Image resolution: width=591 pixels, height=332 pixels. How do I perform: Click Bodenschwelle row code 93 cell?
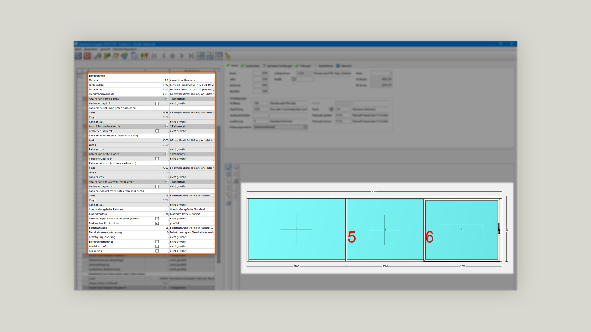click(x=157, y=228)
